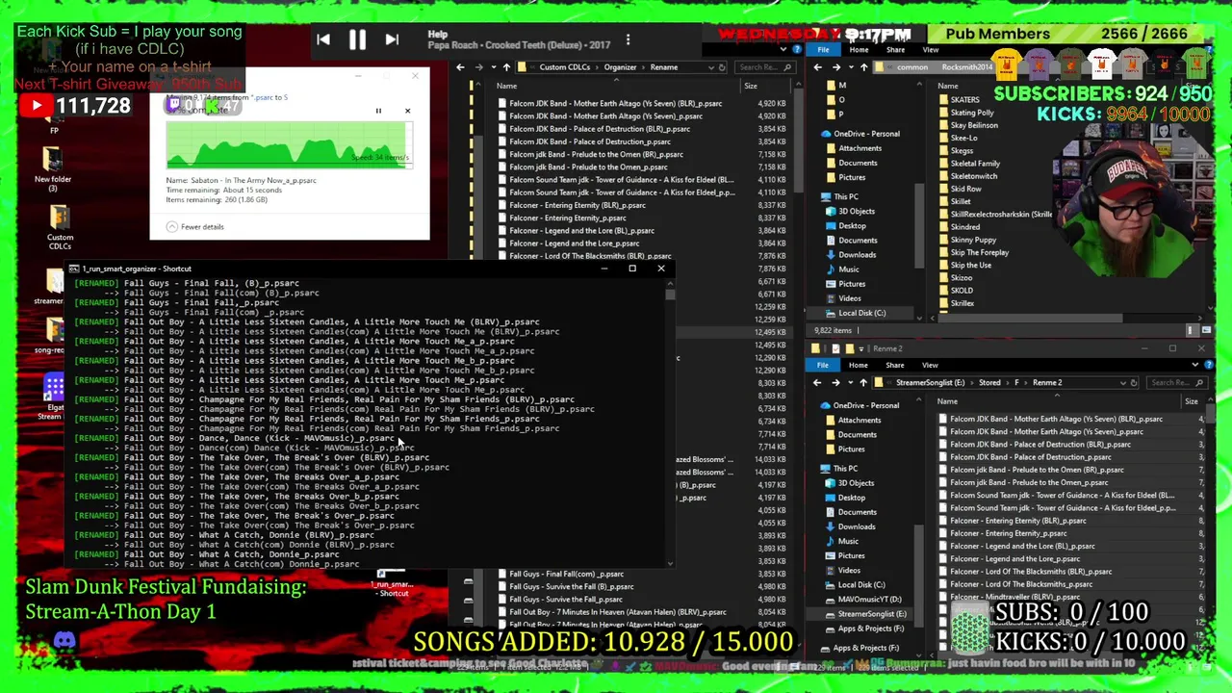This screenshot has width=1232, height=693.
Task: Sort Rename window by Name column
Action: tap(507, 86)
